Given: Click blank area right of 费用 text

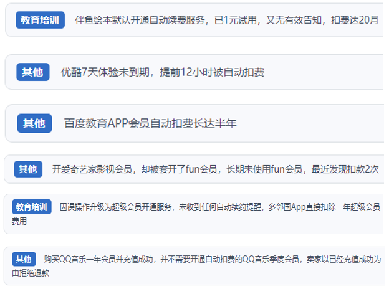Looking at the screenshot, I should pos(187,221).
